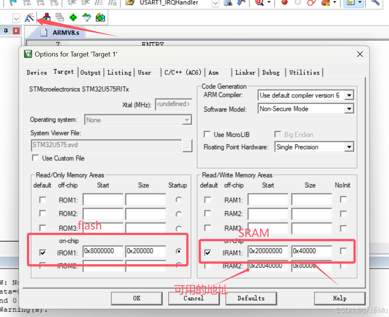The image size is (389, 317).
Task: Open the C/C++ (AC6) tab
Action: tap(183, 73)
